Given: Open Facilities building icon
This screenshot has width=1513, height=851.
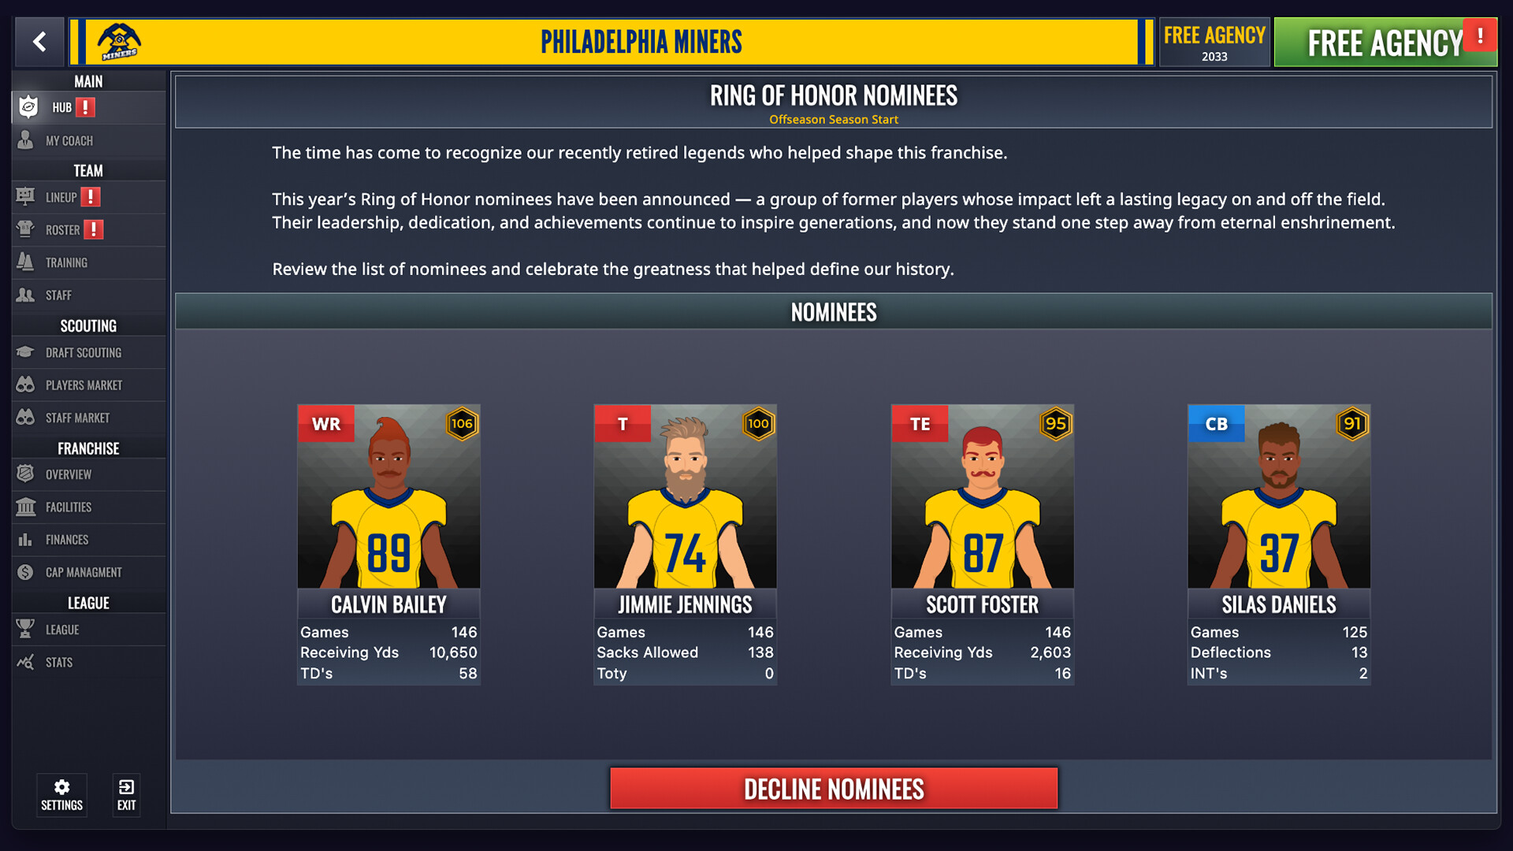Looking at the screenshot, I should [25, 507].
